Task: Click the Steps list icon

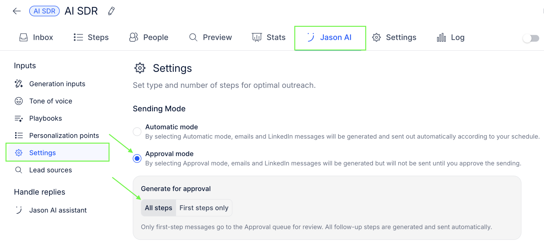Action: [78, 37]
